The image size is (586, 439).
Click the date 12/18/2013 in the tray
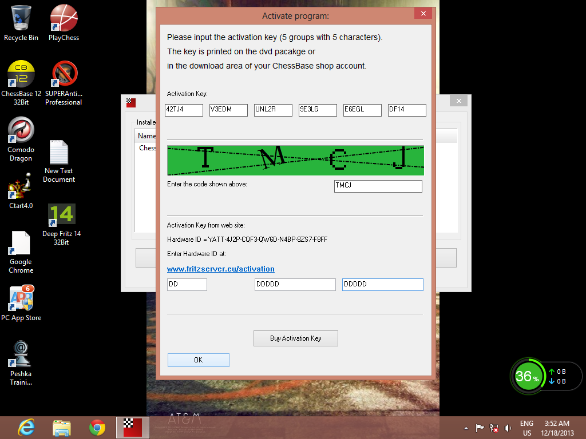coord(557,433)
